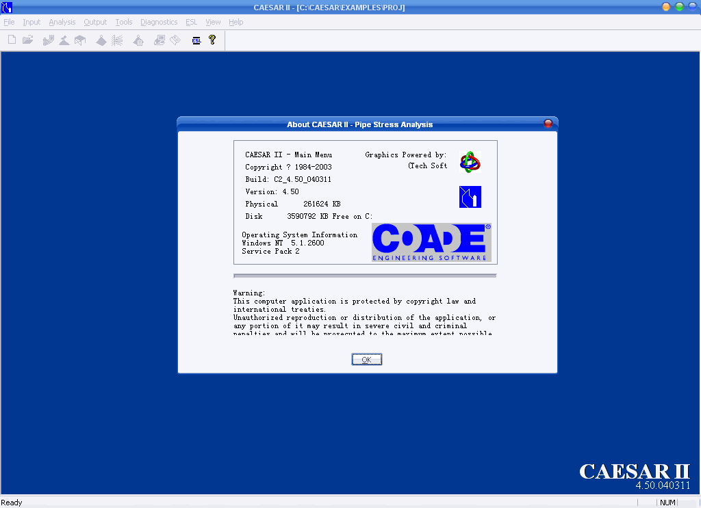Image resolution: width=701 pixels, height=508 pixels.
Task: Click the structural steel modeler icon
Action: pos(80,40)
